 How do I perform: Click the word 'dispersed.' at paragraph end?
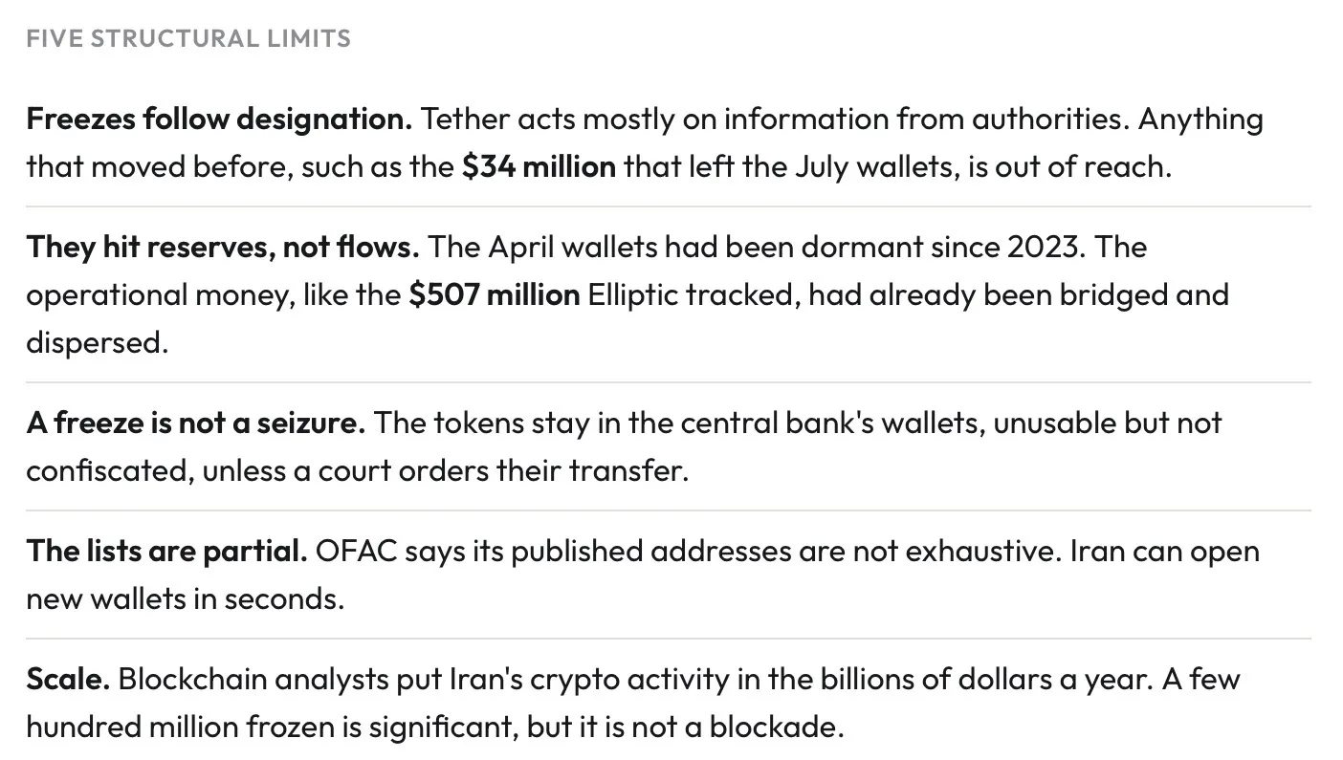click(x=97, y=343)
